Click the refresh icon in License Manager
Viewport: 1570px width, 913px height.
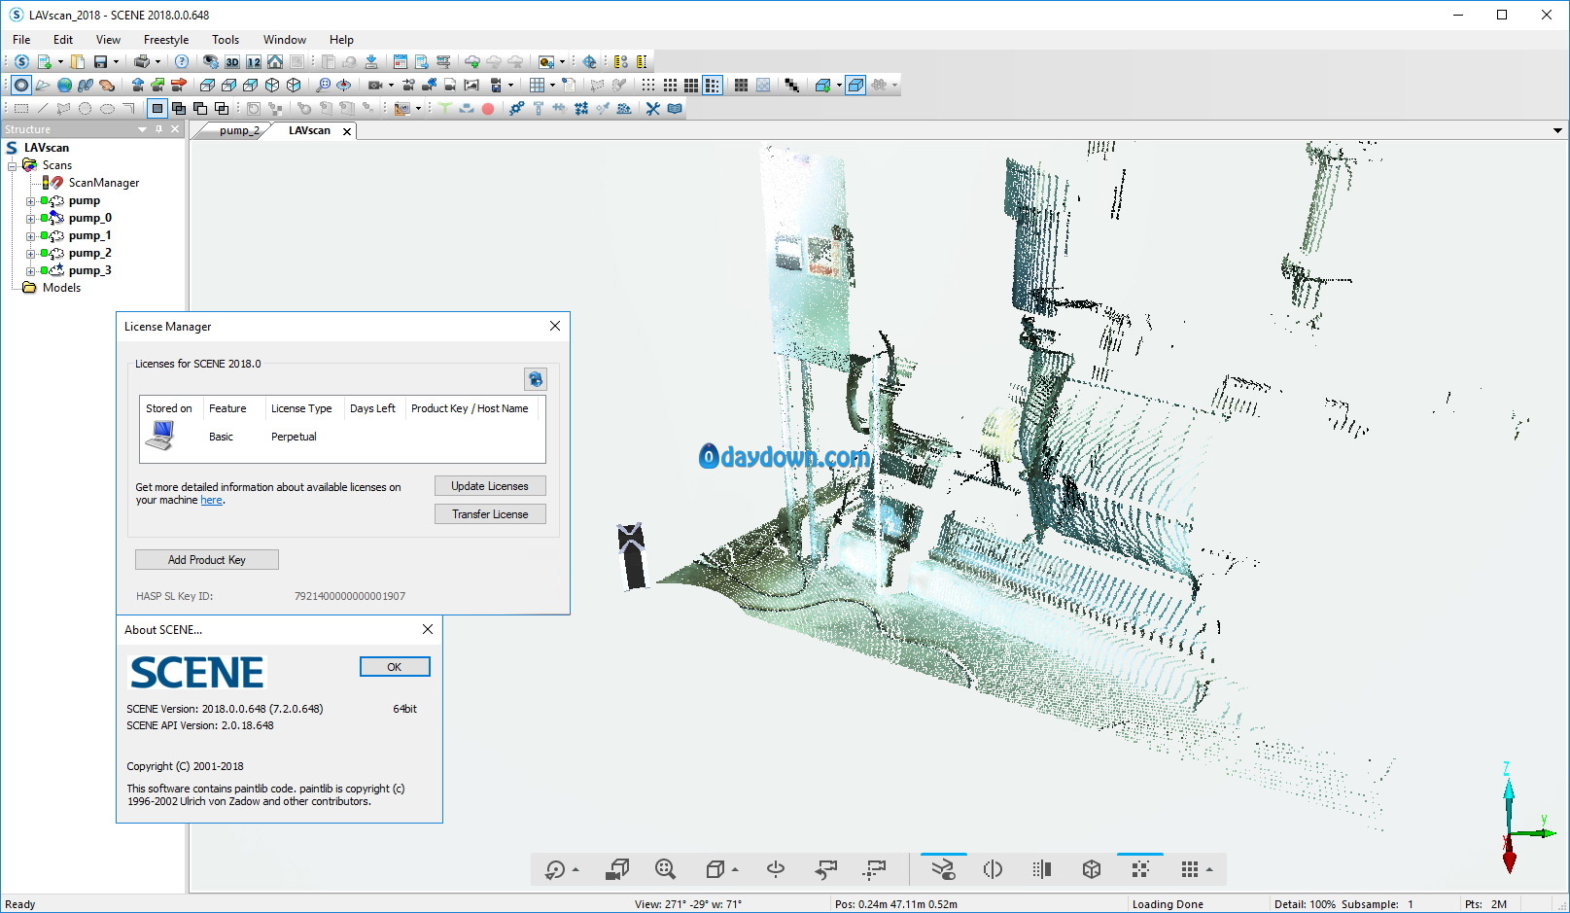click(x=535, y=379)
